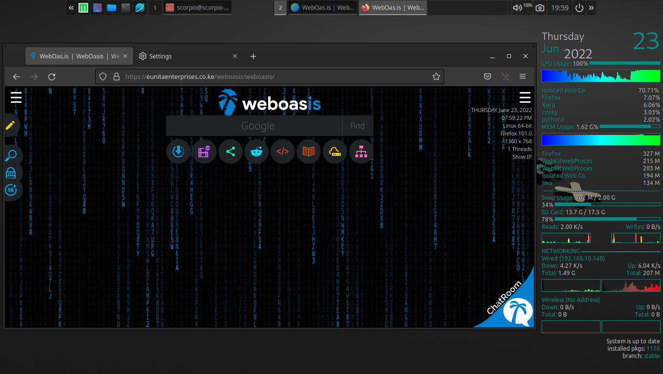Select the red code brackets icon
Screen dimensions: 663x374
(283, 151)
